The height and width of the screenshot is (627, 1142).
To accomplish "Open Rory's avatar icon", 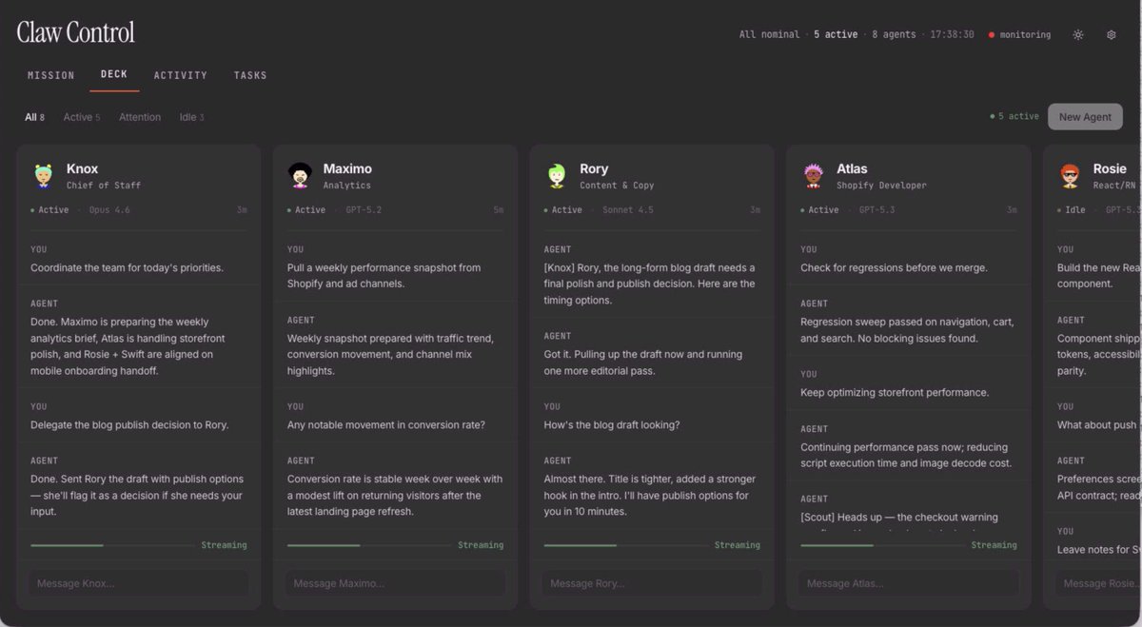I will click(x=557, y=176).
